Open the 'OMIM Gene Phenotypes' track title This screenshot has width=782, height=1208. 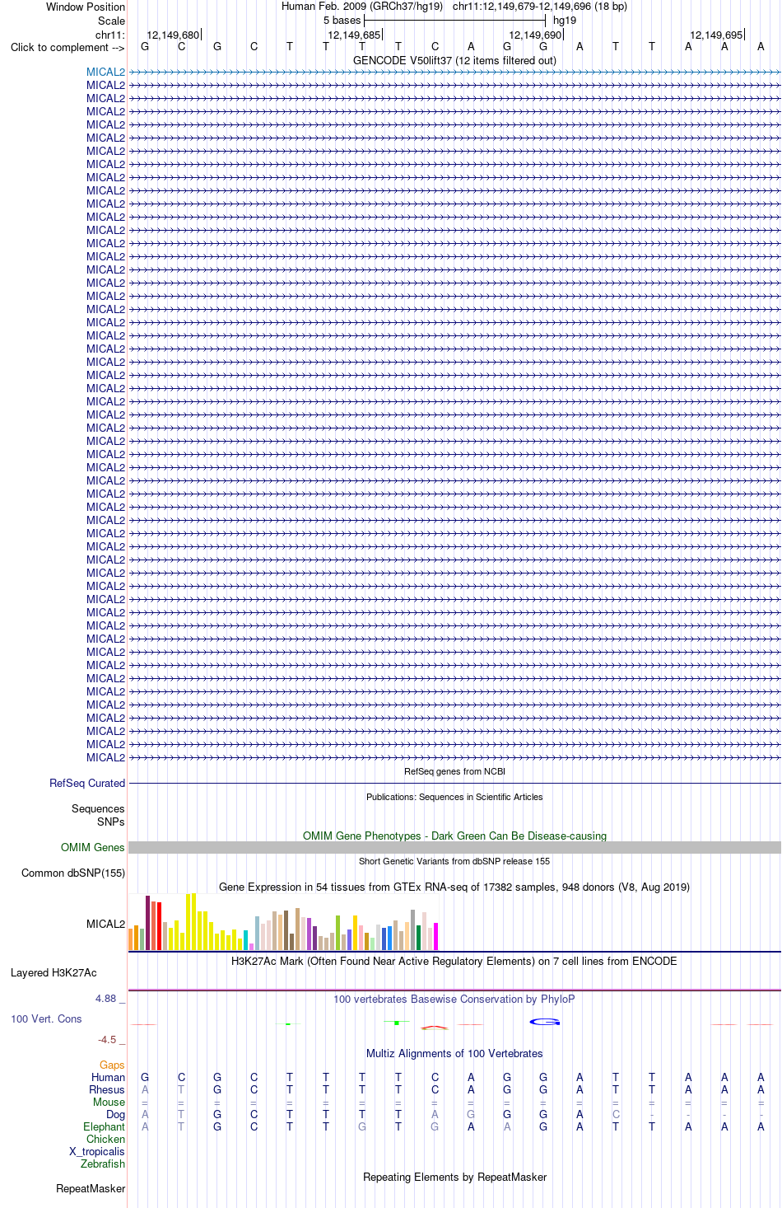pos(454,836)
